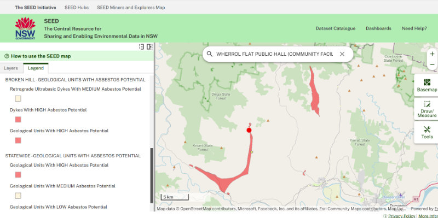Viewport: 438px width, 218px height.
Task: Switch to the Layers tab
Action: click(11, 68)
